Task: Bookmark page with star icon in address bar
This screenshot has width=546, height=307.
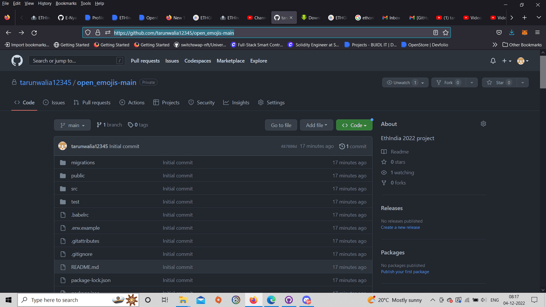Action: (x=446, y=33)
